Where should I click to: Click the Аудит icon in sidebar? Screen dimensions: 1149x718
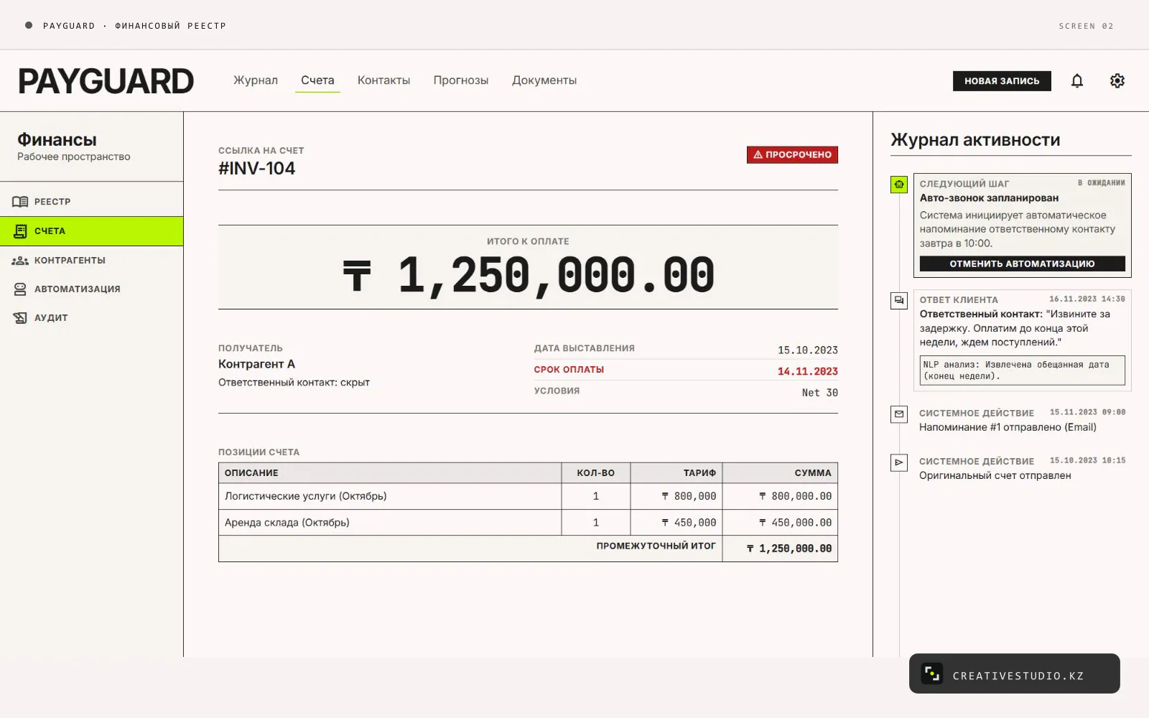click(x=20, y=318)
